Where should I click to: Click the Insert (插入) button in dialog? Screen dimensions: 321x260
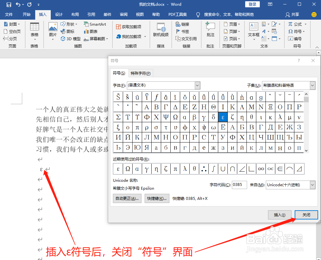pyautogui.click(x=280, y=215)
